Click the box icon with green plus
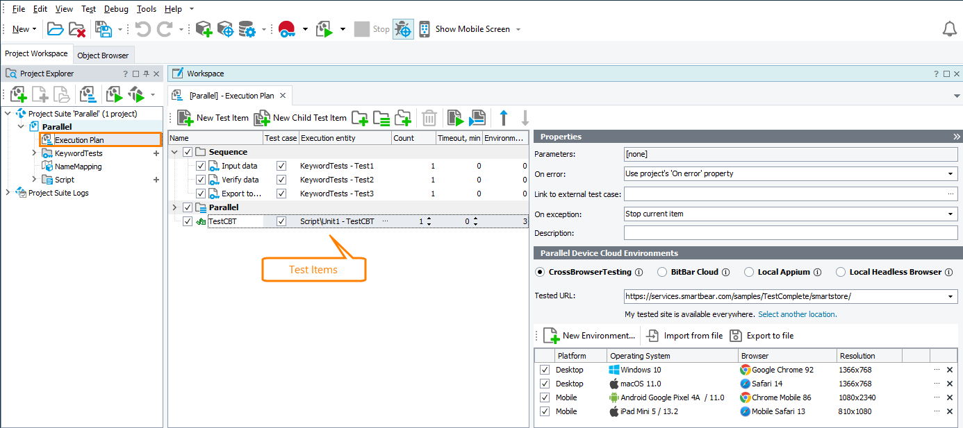 tap(204, 29)
